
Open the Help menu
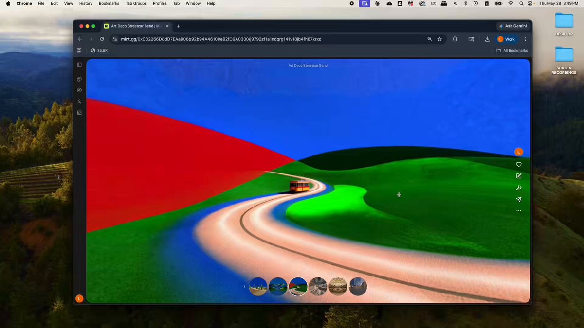[x=211, y=3]
